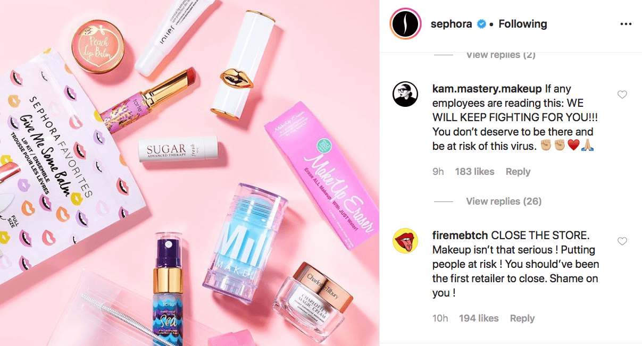This screenshot has width=642, height=346.
Task: Click the Sephora makeup post photo
Action: pyautogui.click(x=190, y=173)
